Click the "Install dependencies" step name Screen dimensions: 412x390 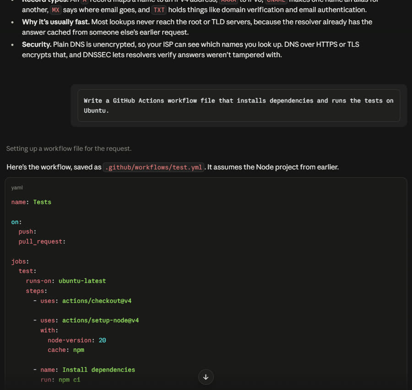98,370
